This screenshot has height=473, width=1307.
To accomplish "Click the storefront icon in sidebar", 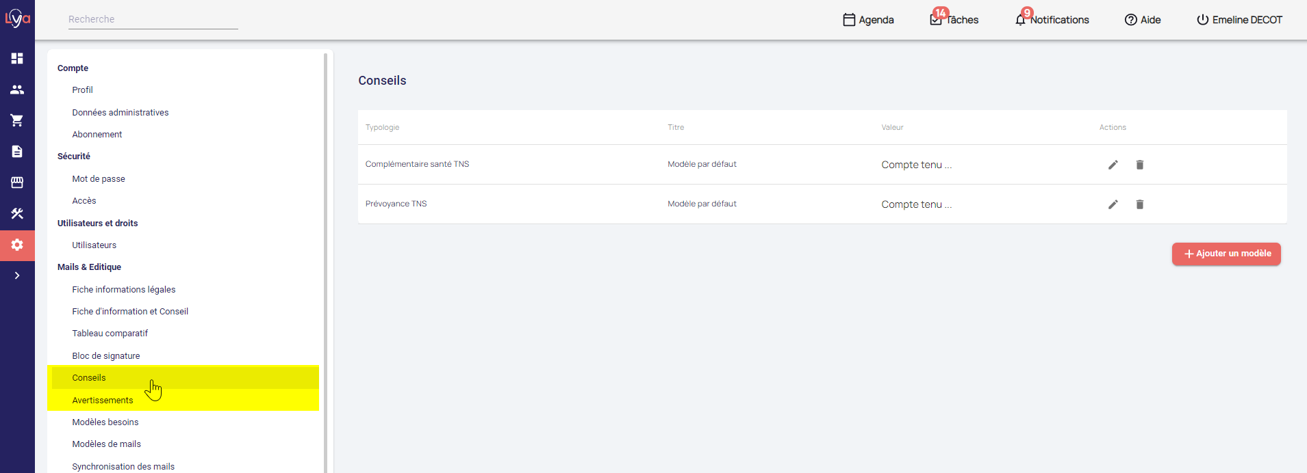I will (17, 183).
